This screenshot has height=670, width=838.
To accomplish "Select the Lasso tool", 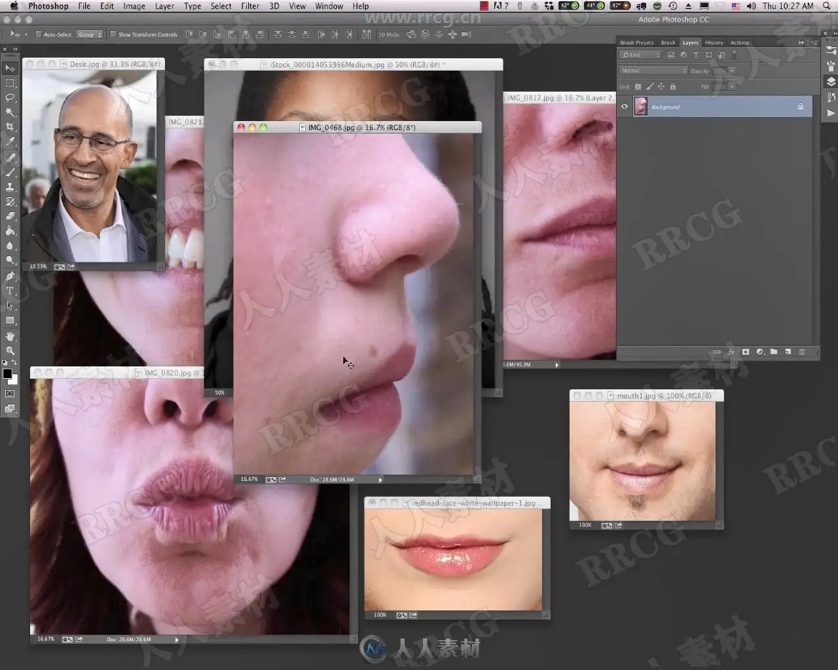I will point(10,97).
